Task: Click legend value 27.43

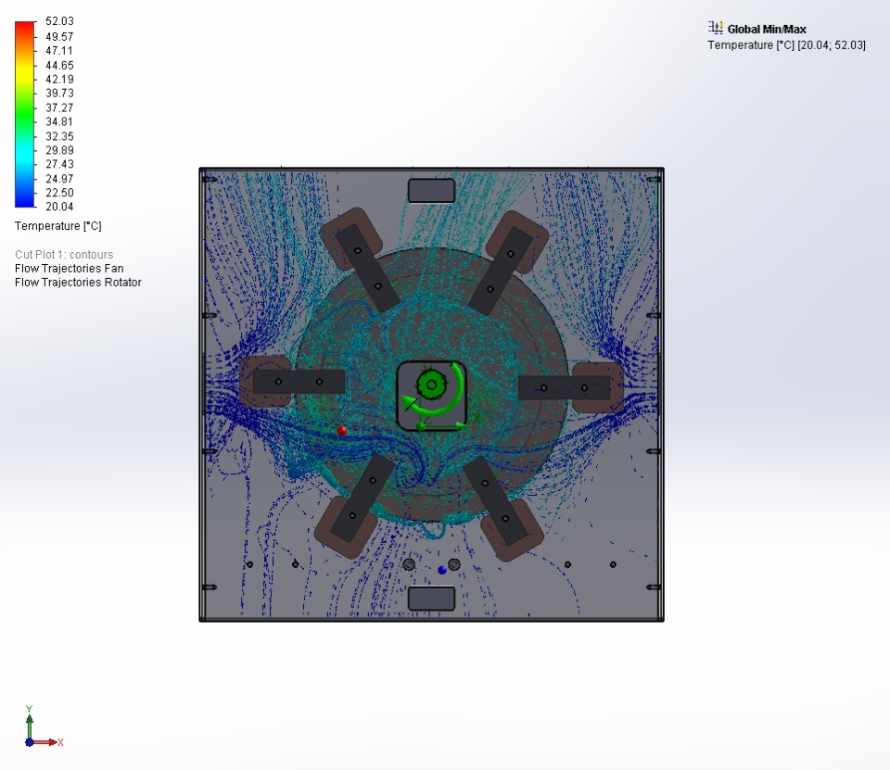Action: point(59,164)
